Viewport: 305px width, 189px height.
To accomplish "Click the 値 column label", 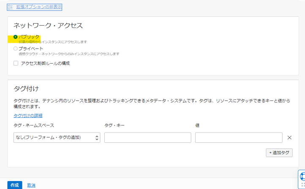I will (x=197, y=125).
